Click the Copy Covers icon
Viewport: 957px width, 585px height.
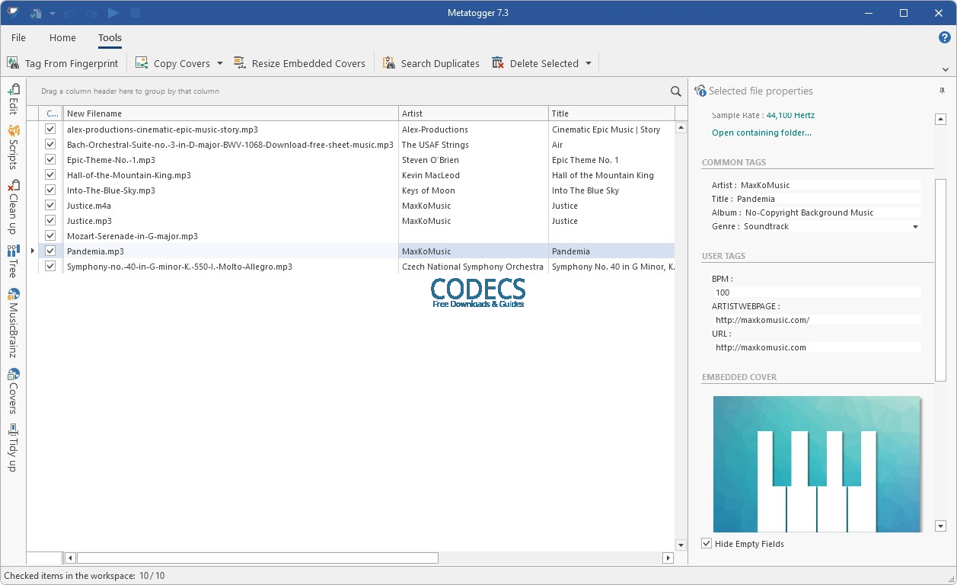pyautogui.click(x=142, y=63)
